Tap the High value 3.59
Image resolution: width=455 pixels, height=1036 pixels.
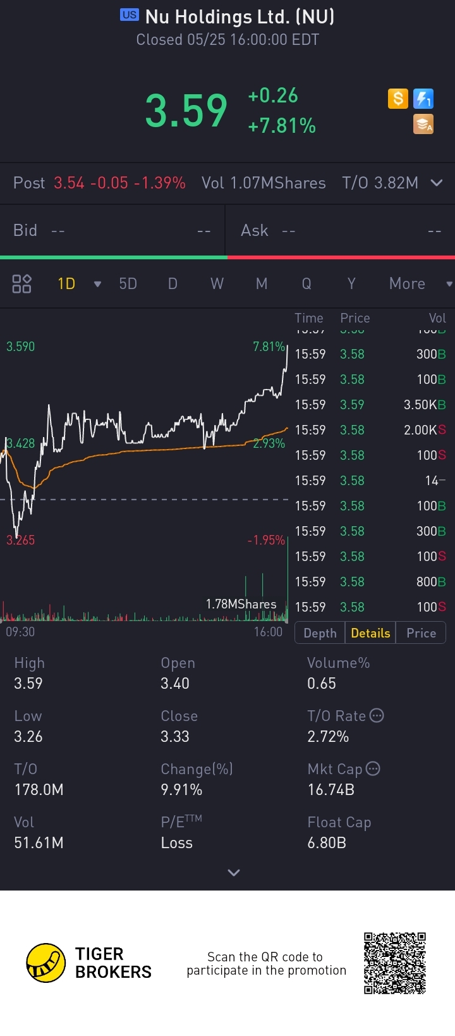[28, 684]
